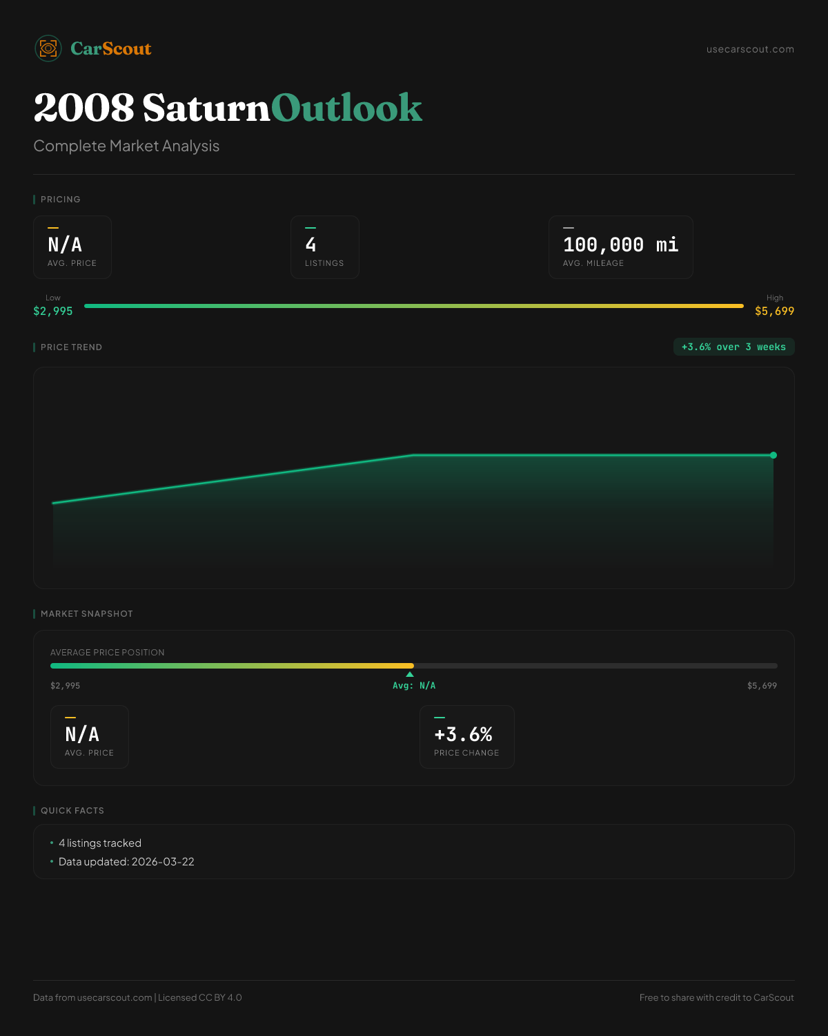
Task: Click the High price $5,699 label
Action: pos(774,311)
